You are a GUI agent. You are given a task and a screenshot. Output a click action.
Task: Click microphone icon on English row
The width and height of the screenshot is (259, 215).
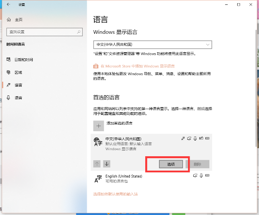(201, 176)
